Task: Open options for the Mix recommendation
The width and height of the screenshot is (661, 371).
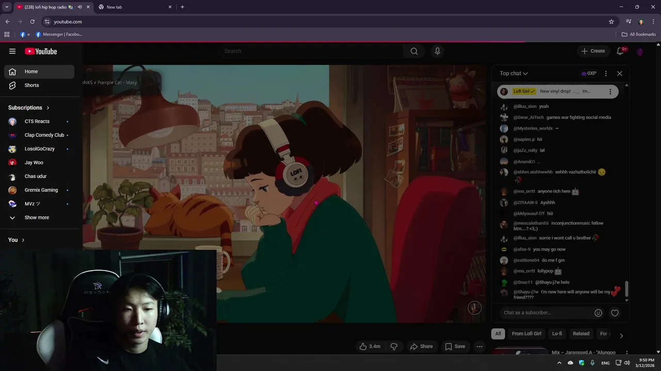Action: click(x=627, y=352)
